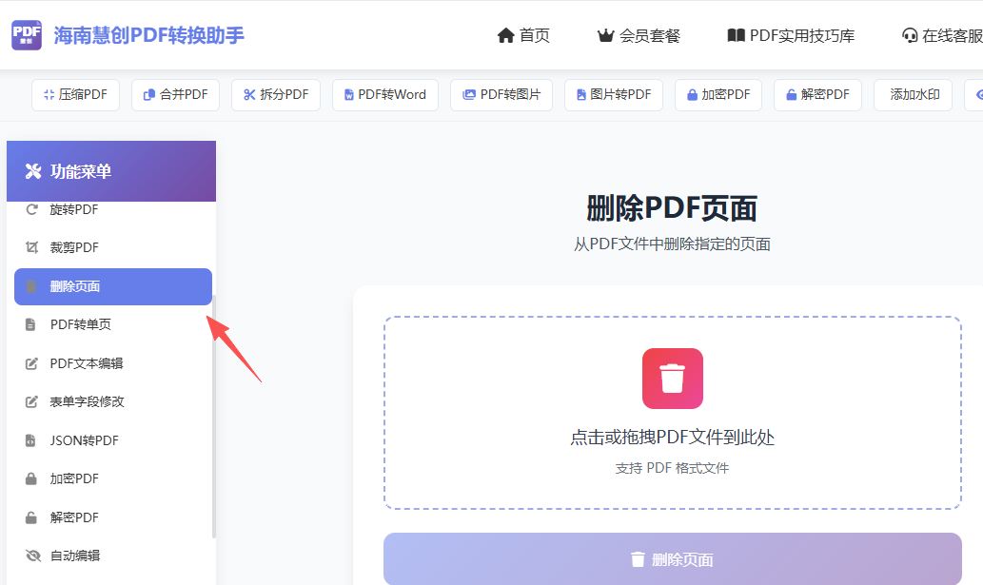983x585 pixels.
Task: Select 添加水印 toolbar button
Action: (913, 94)
